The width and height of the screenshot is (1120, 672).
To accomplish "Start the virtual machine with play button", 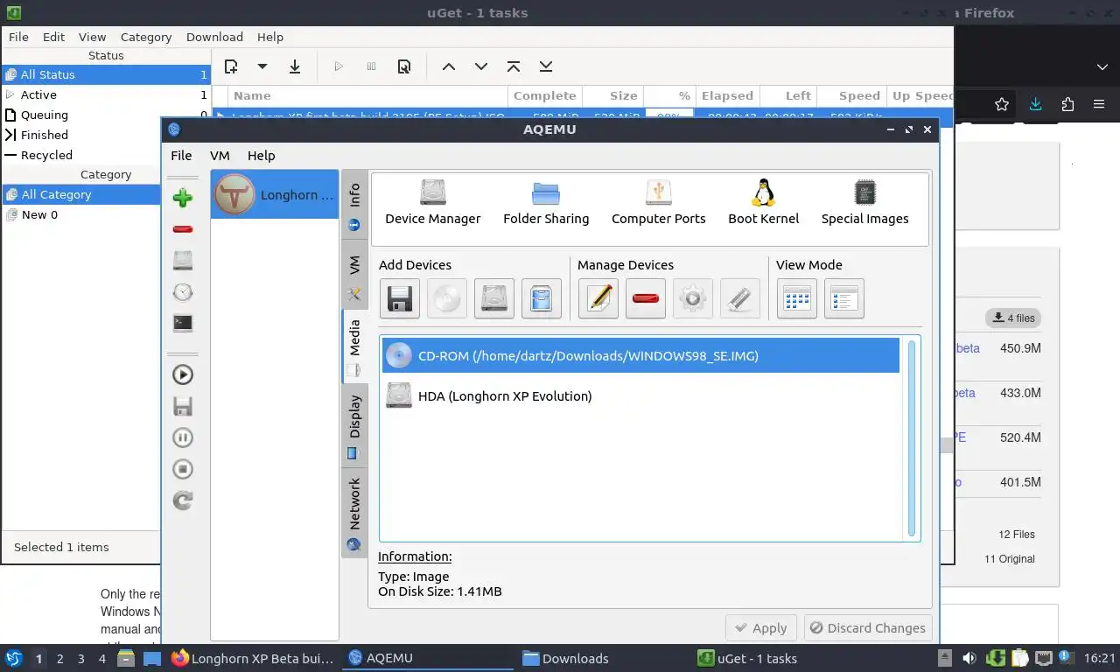I will 183,374.
